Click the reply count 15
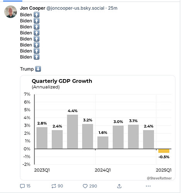 click(x=28, y=186)
